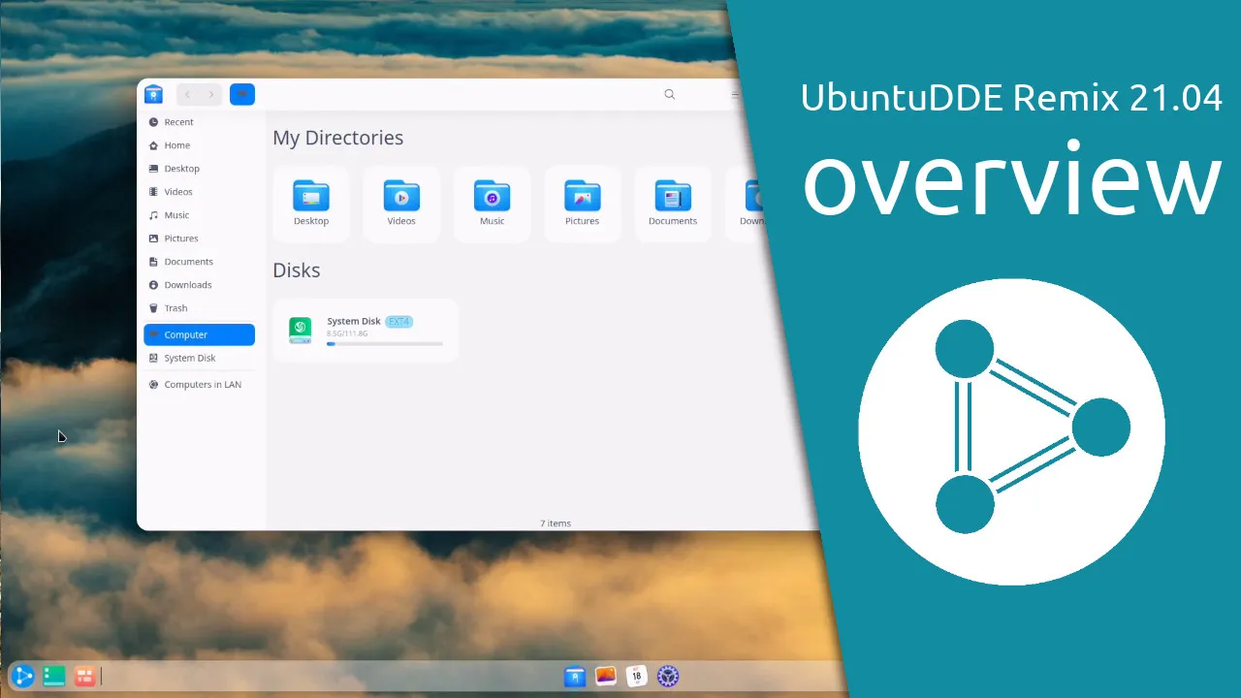Select Videos in the sidebar
The width and height of the screenshot is (1241, 698).
pos(200,192)
